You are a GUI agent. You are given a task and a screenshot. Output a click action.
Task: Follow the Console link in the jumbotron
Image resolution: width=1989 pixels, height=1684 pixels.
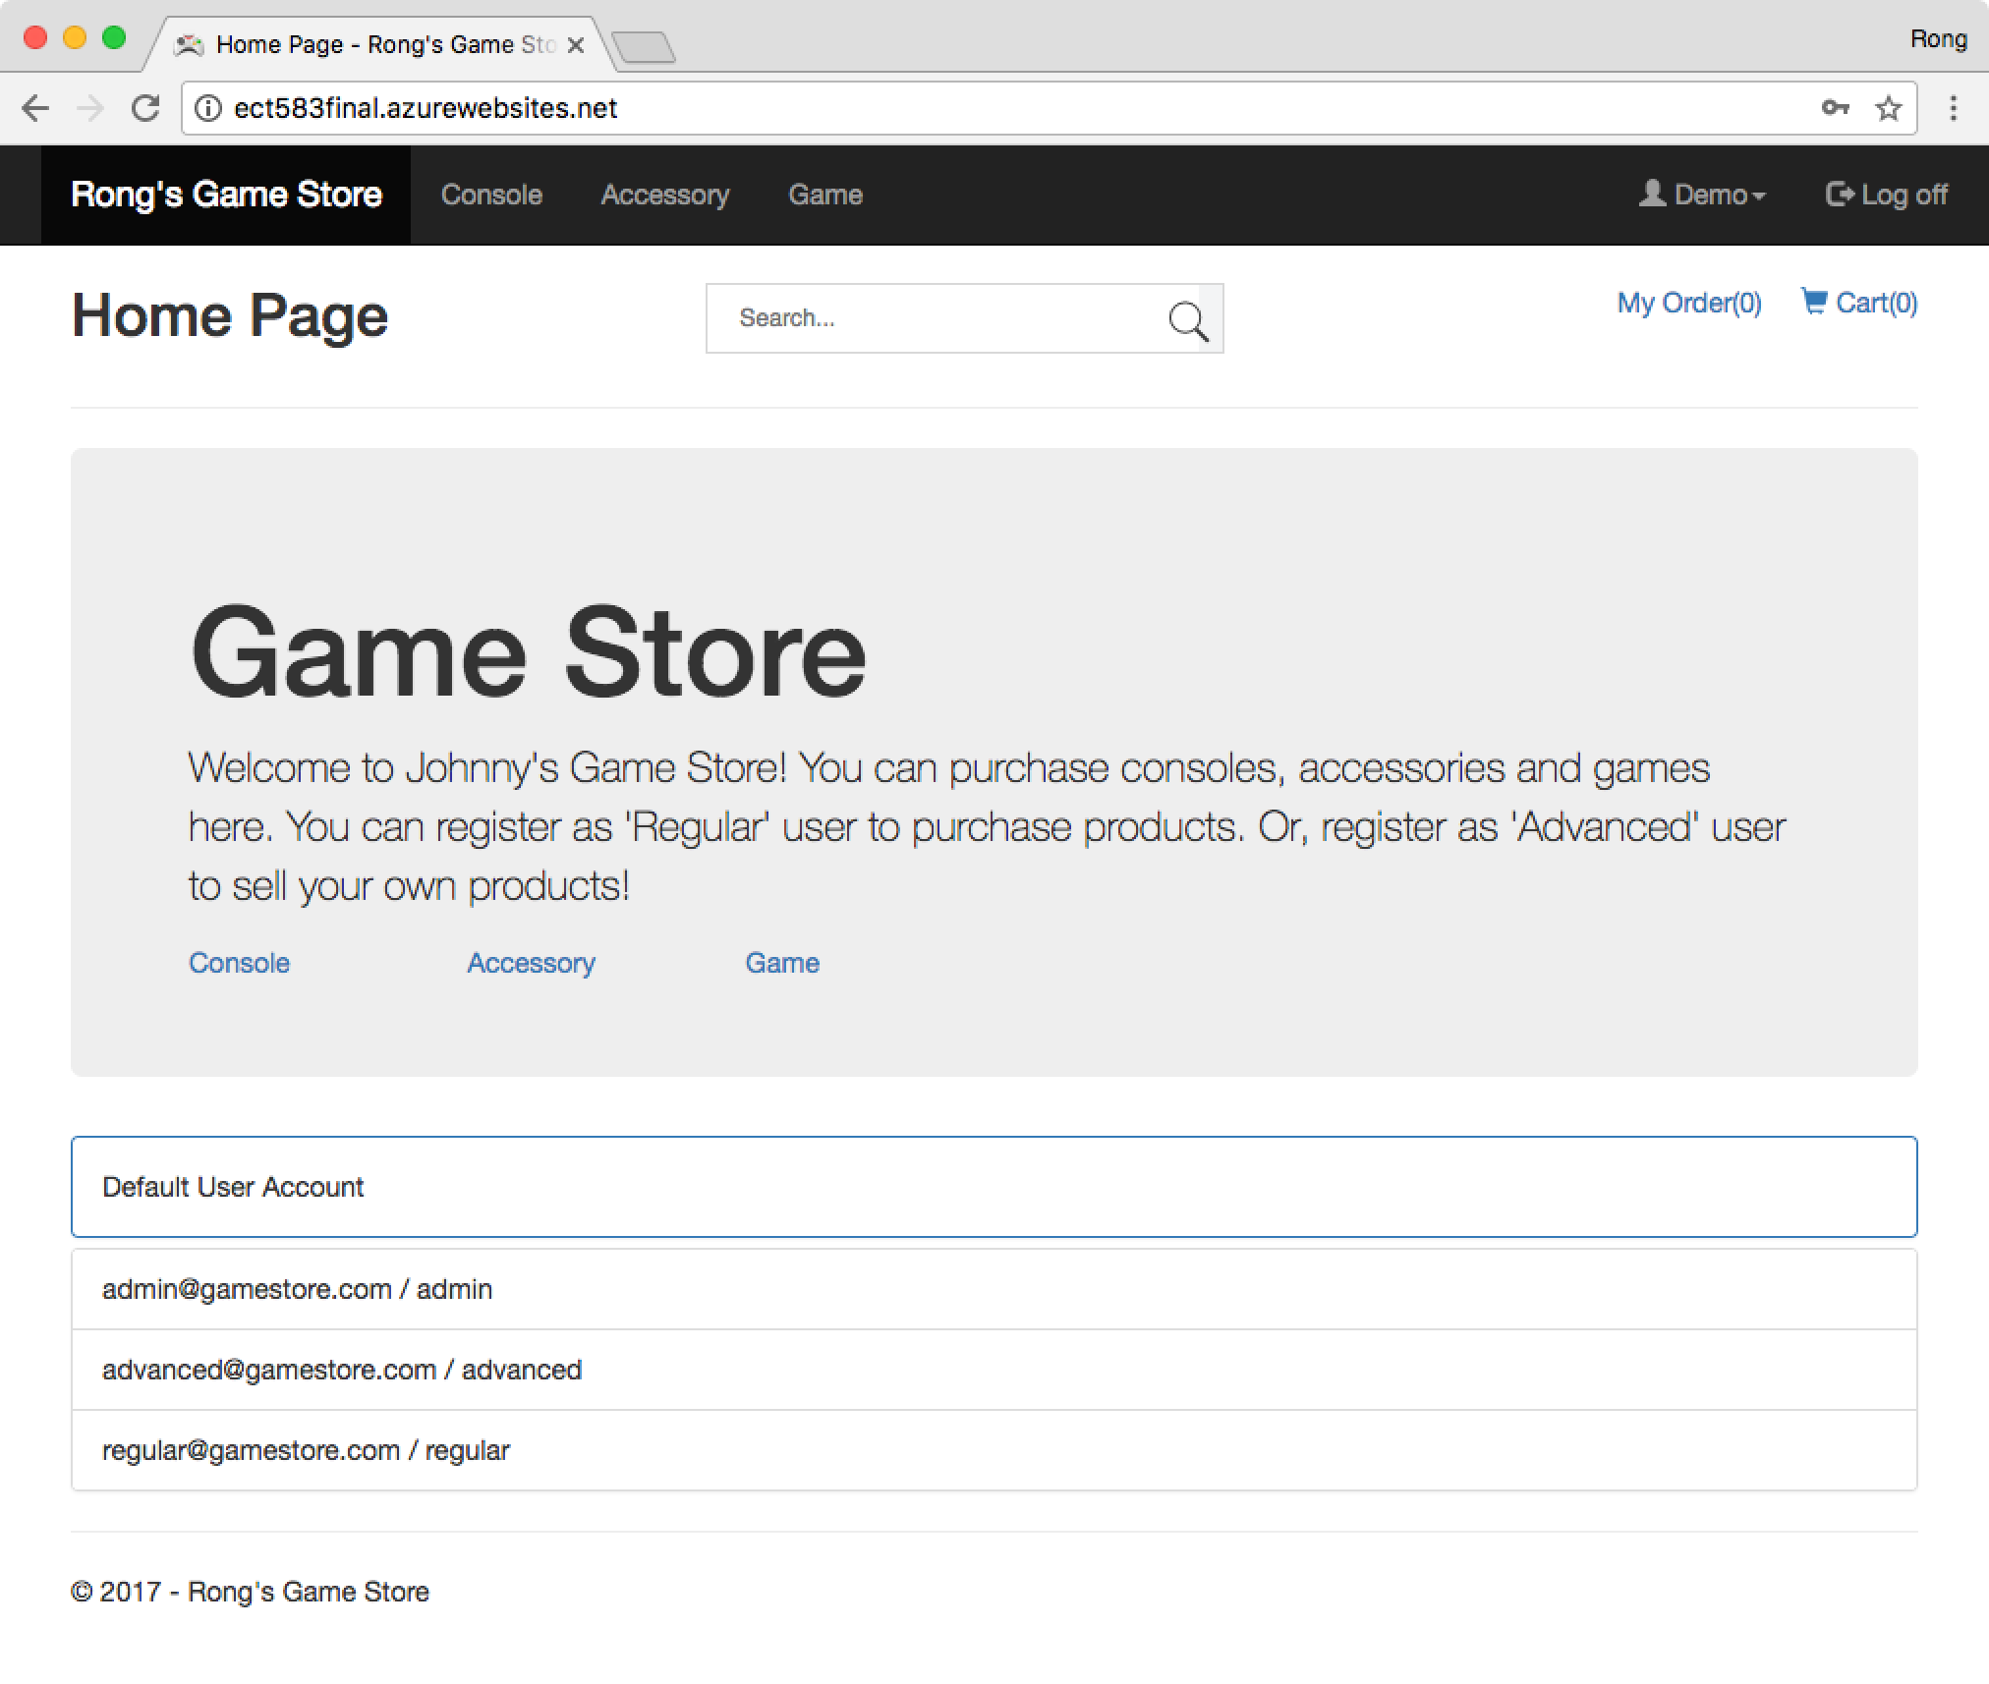[x=239, y=963]
